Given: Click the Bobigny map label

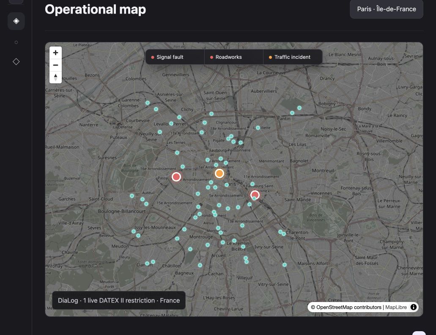Looking at the screenshot, I should pos(327,104).
